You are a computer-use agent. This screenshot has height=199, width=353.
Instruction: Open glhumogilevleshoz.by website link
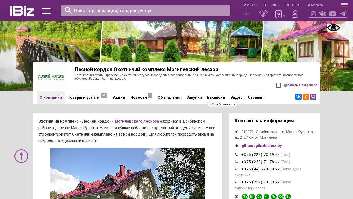pos(262,146)
